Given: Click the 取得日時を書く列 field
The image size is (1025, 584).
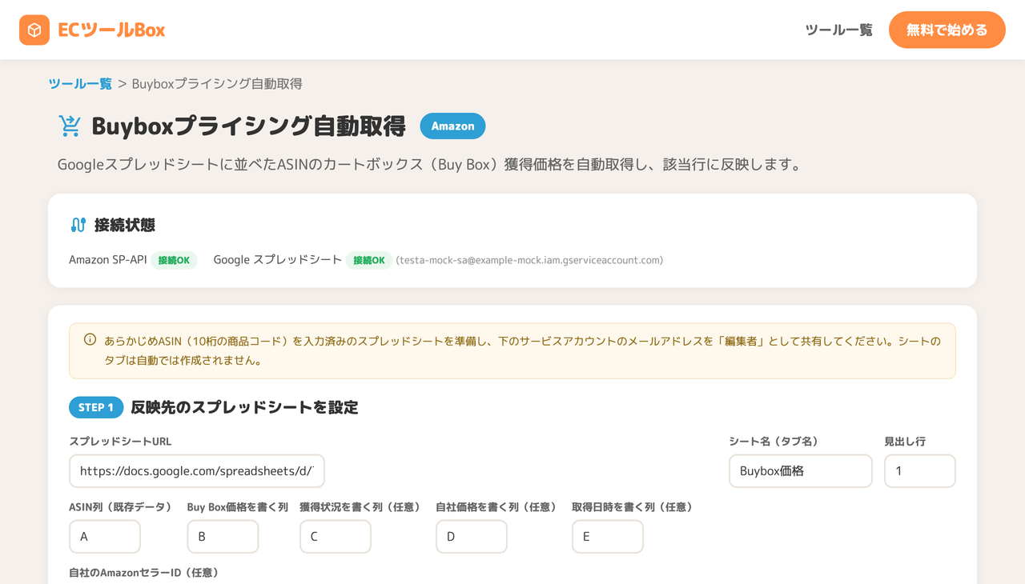Looking at the screenshot, I should tap(608, 537).
